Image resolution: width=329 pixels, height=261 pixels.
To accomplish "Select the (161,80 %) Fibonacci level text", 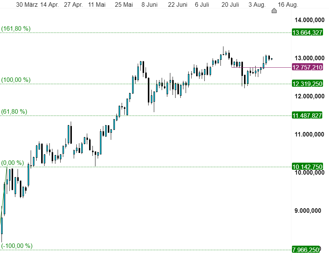I will pyautogui.click(x=16, y=28).
